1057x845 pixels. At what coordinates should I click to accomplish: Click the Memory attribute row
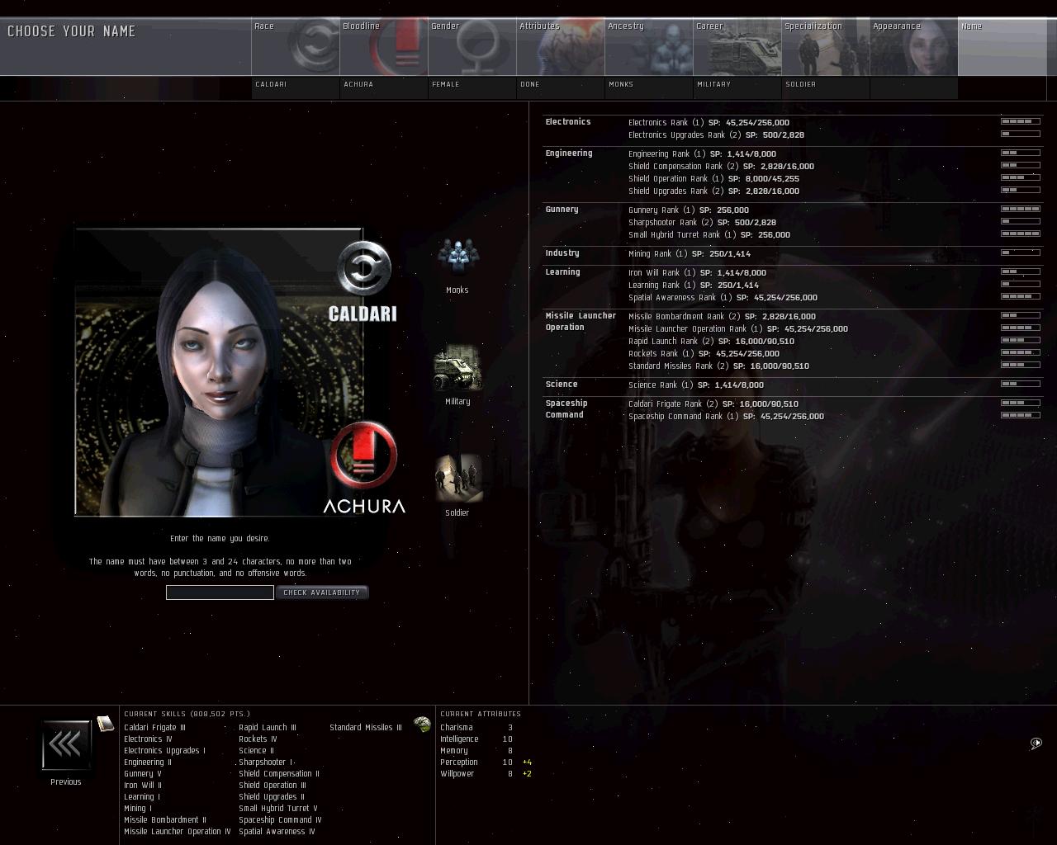pyautogui.click(x=476, y=751)
